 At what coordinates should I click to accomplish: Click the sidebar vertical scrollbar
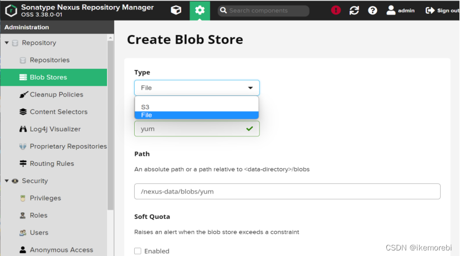click(110, 125)
